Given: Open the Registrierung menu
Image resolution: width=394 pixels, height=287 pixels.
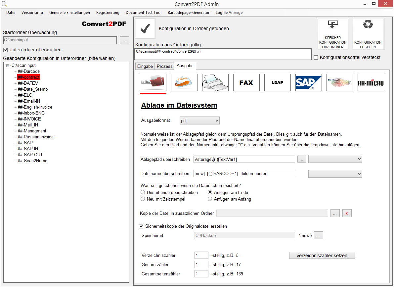Looking at the screenshot, I should [108, 13].
